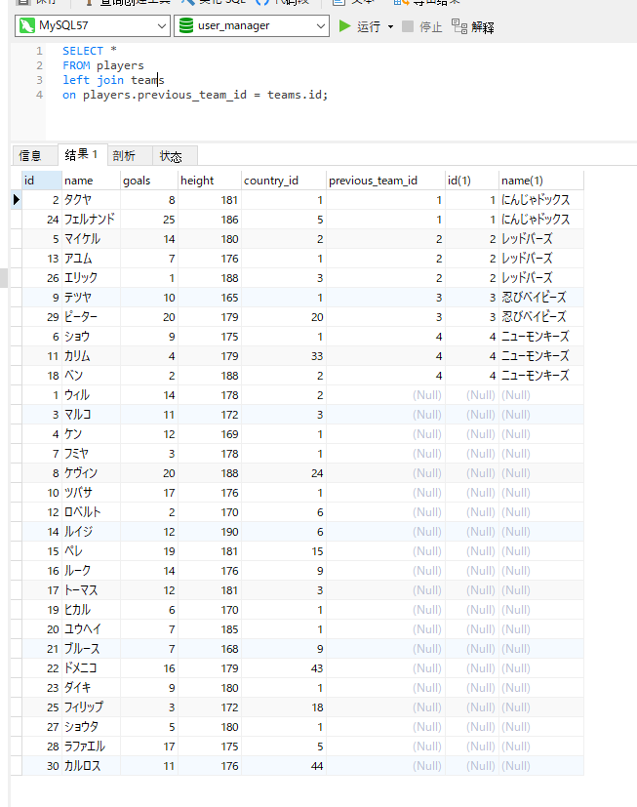Select the name cell アユム
Screen dimensions: 637x807
[x=91, y=259]
